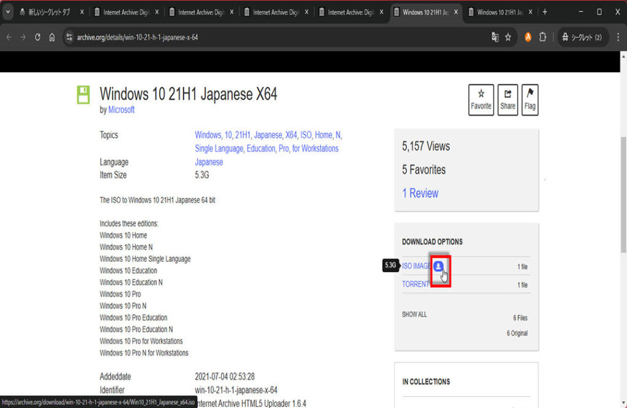The width and height of the screenshot is (627, 408).
Task: Click the Favorite star button
Action: coord(481,100)
